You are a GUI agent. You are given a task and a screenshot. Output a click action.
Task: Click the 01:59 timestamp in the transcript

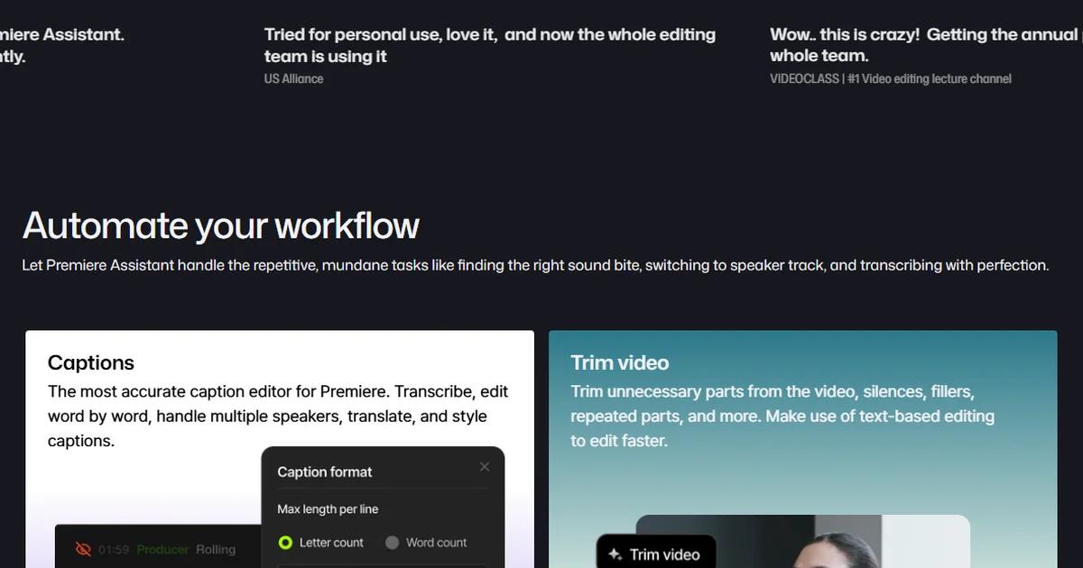click(114, 549)
